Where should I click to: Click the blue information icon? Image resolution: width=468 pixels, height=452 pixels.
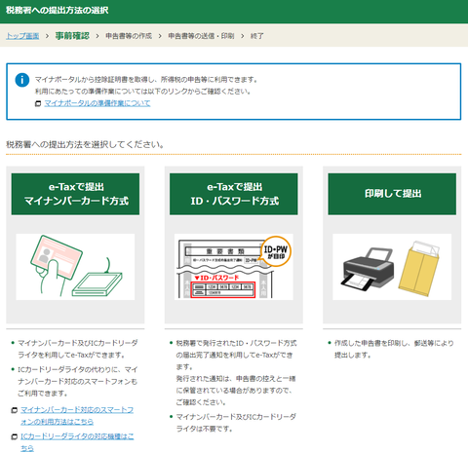(x=22, y=80)
